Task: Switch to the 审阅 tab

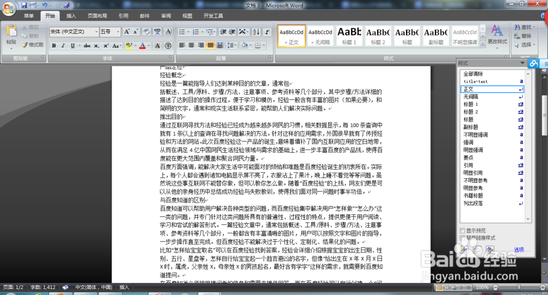Action: click(x=166, y=16)
